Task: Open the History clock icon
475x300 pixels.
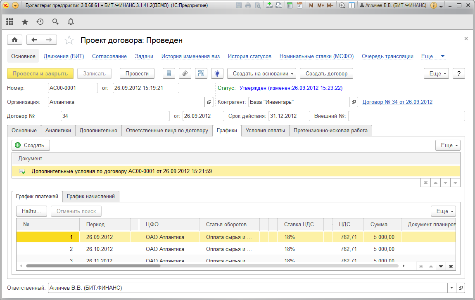Action: pyautogui.click(x=40, y=22)
